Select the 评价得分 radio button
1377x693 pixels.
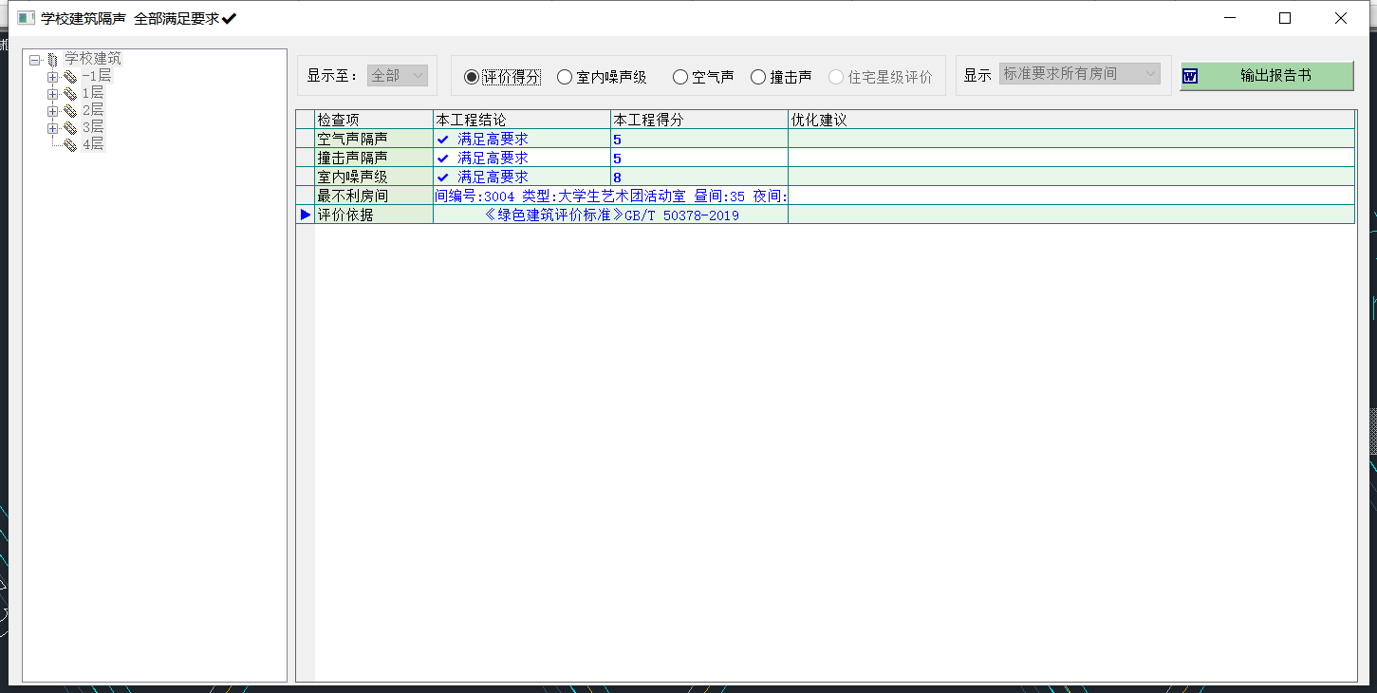tap(472, 77)
